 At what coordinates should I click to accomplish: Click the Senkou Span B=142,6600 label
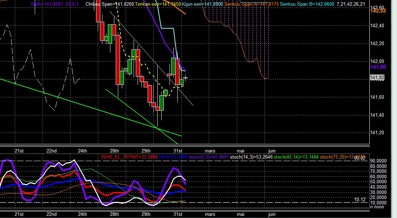pyautogui.click(x=307, y=4)
